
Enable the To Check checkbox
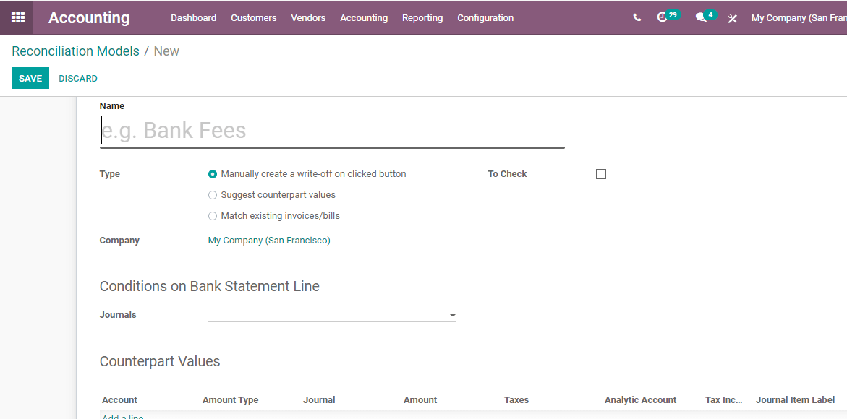tap(601, 174)
